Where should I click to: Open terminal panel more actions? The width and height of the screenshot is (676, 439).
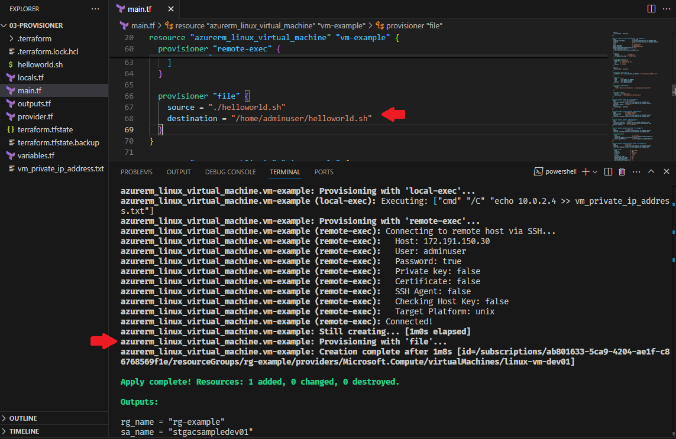click(x=636, y=171)
